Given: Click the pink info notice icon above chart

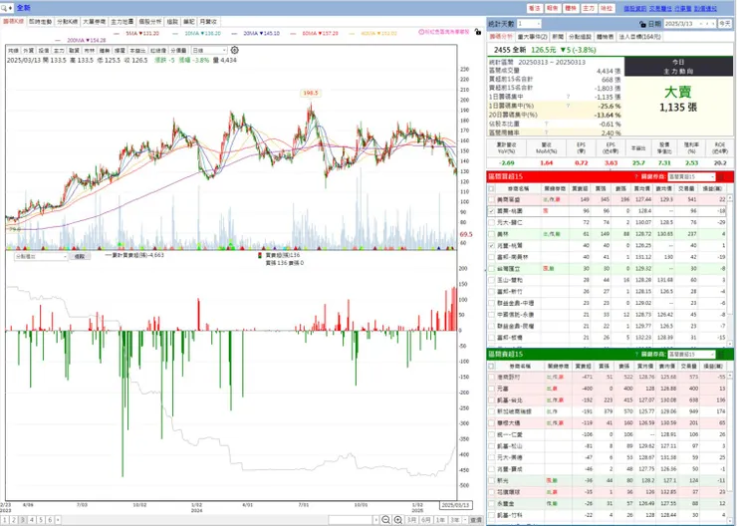Looking at the screenshot, I should pos(421,32).
